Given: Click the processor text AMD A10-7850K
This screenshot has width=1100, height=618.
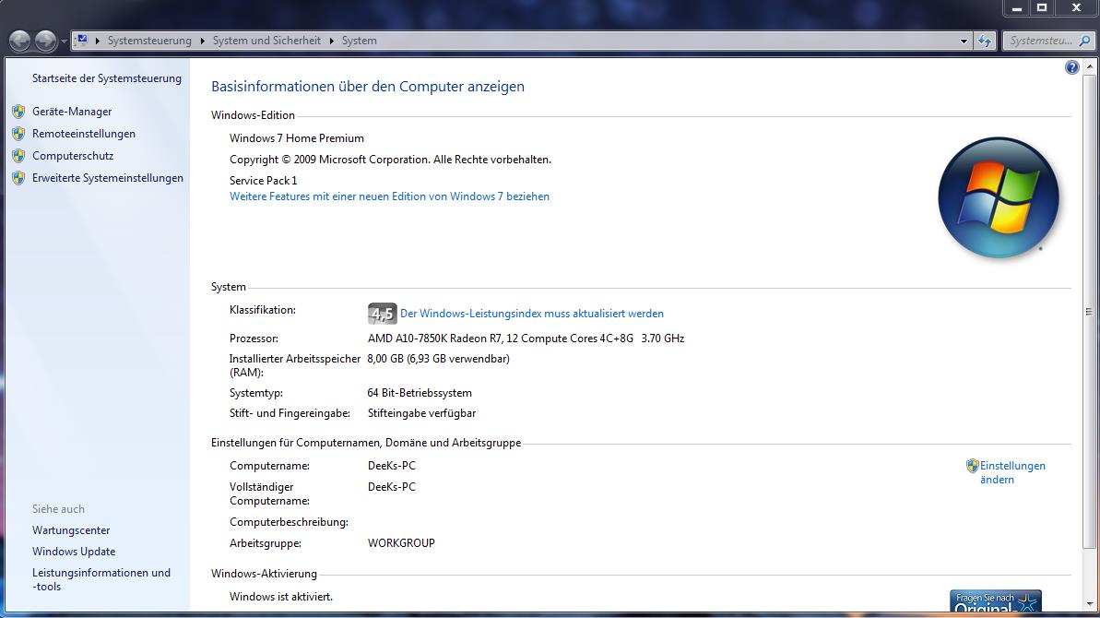Looking at the screenshot, I should tap(526, 339).
